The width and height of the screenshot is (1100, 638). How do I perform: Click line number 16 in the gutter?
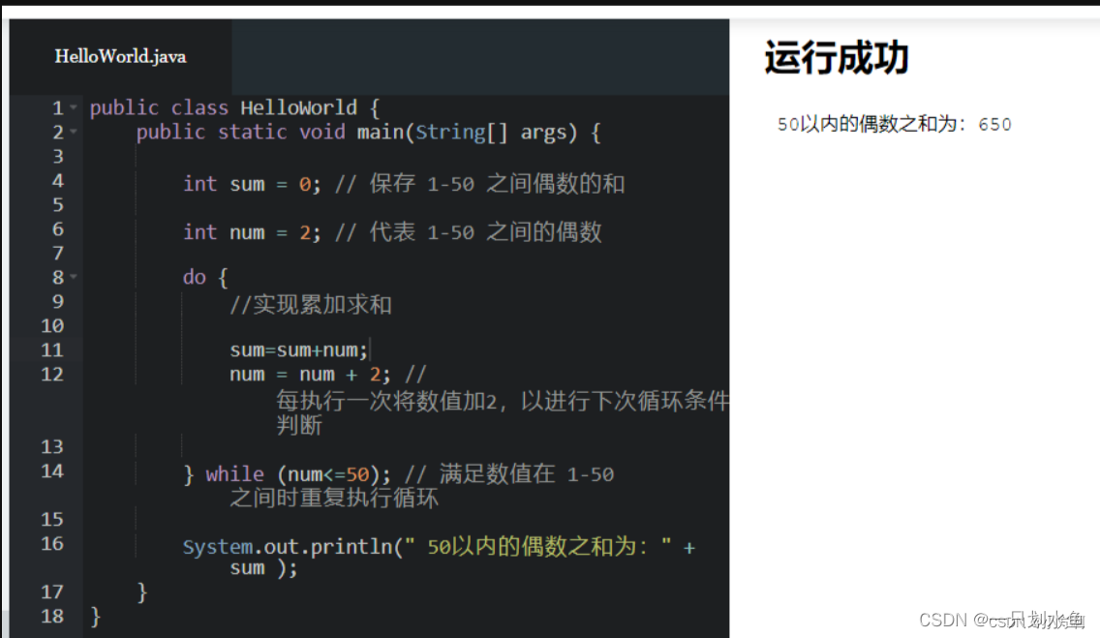tap(52, 543)
